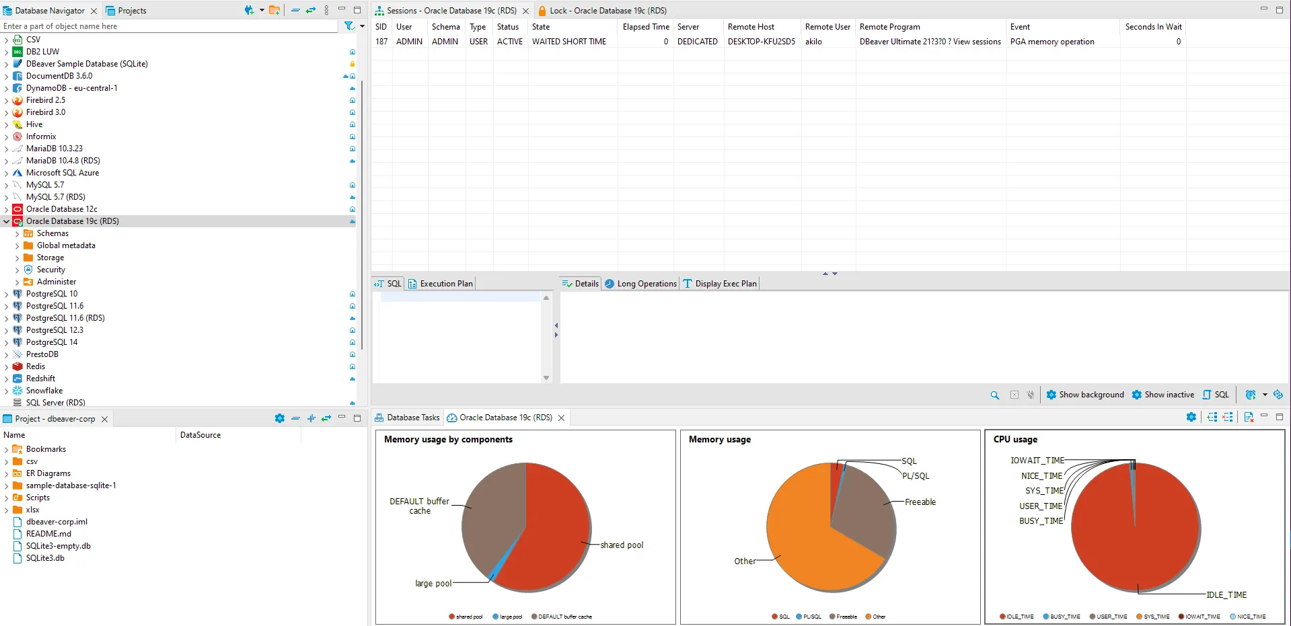The image size is (1291, 626).
Task: Expand the Security node
Action: coord(17,270)
